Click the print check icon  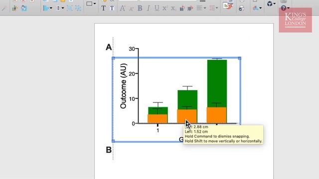tap(241, 8)
